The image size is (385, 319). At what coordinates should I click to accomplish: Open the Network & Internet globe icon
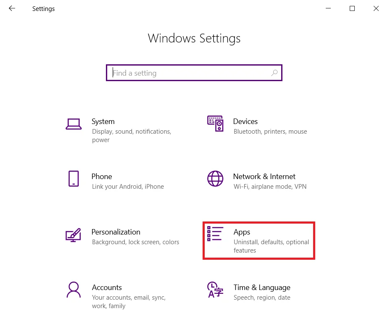[x=216, y=179]
